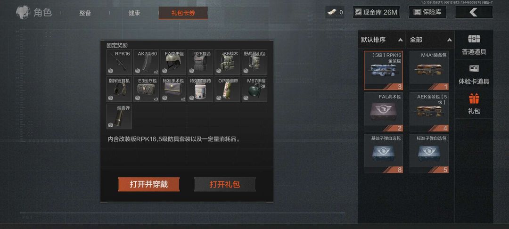Open the 普通道具 chest category
509x229 pixels.
pyautogui.click(x=474, y=45)
